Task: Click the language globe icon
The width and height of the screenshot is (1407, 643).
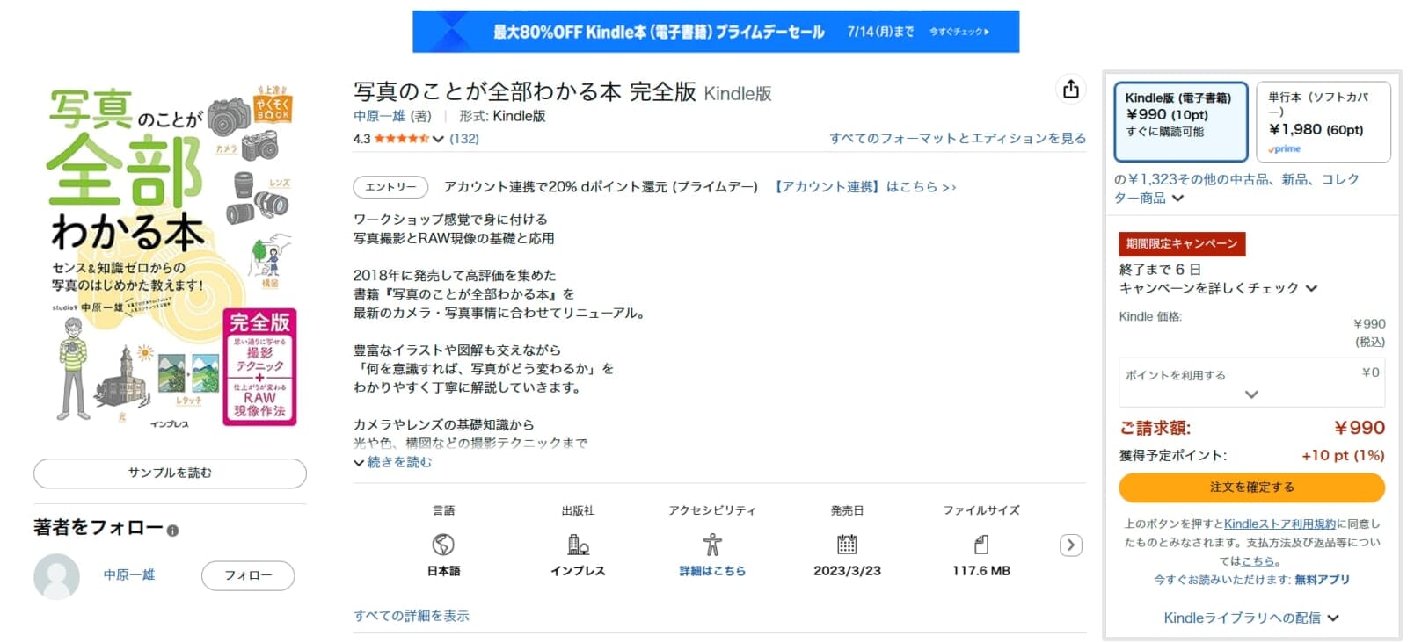Action: 443,545
